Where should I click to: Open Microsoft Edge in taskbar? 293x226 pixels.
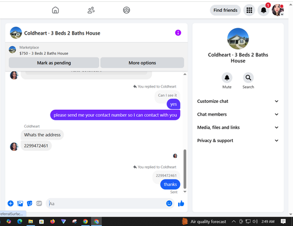coord(20,221)
